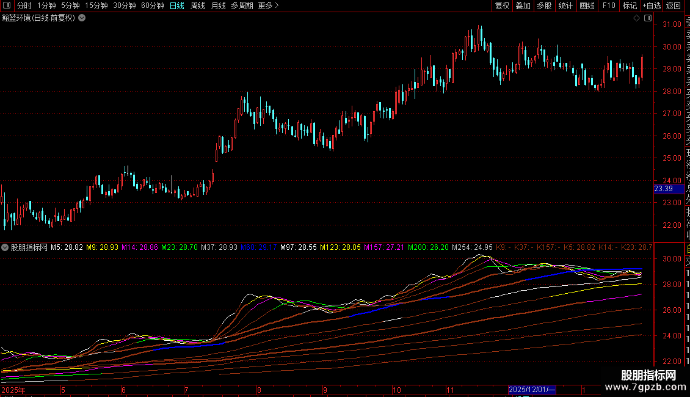This screenshot has height=397, width=690.
Task: Open the 股朋指标网 indicator dropdown circle
Action: tap(5, 247)
